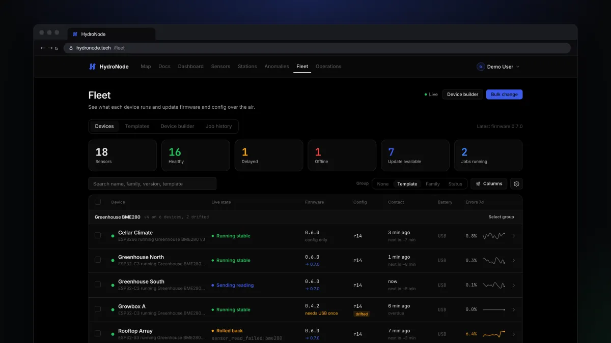Image resolution: width=611 pixels, height=343 pixels.
Task: Expand Rooftop Array row chevron
Action: pyautogui.click(x=514, y=334)
